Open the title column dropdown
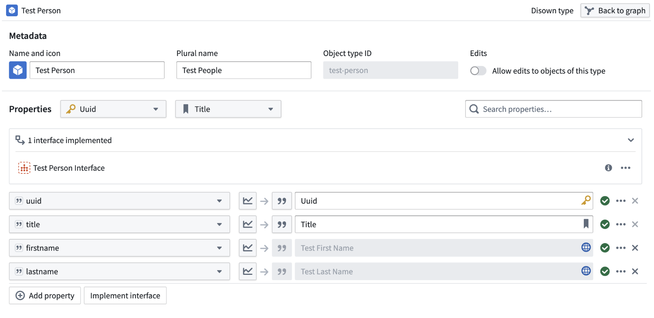 tap(119, 224)
